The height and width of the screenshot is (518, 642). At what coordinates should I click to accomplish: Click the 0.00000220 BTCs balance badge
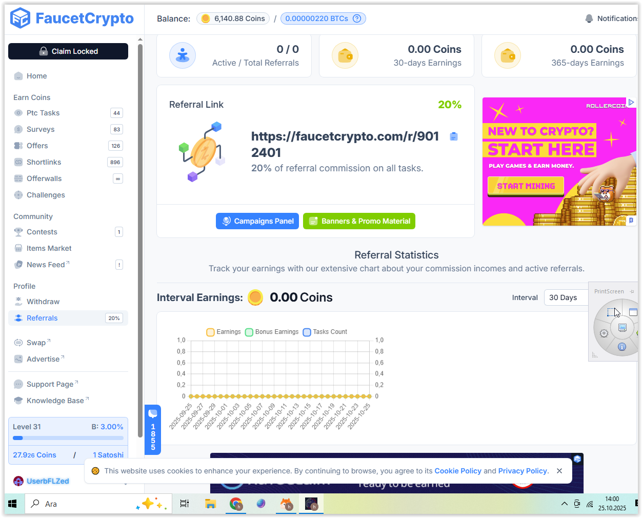tap(323, 18)
